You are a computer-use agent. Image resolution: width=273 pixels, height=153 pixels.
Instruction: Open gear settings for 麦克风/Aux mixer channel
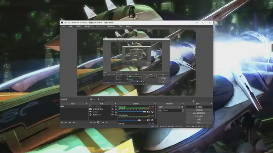tap(152, 112)
